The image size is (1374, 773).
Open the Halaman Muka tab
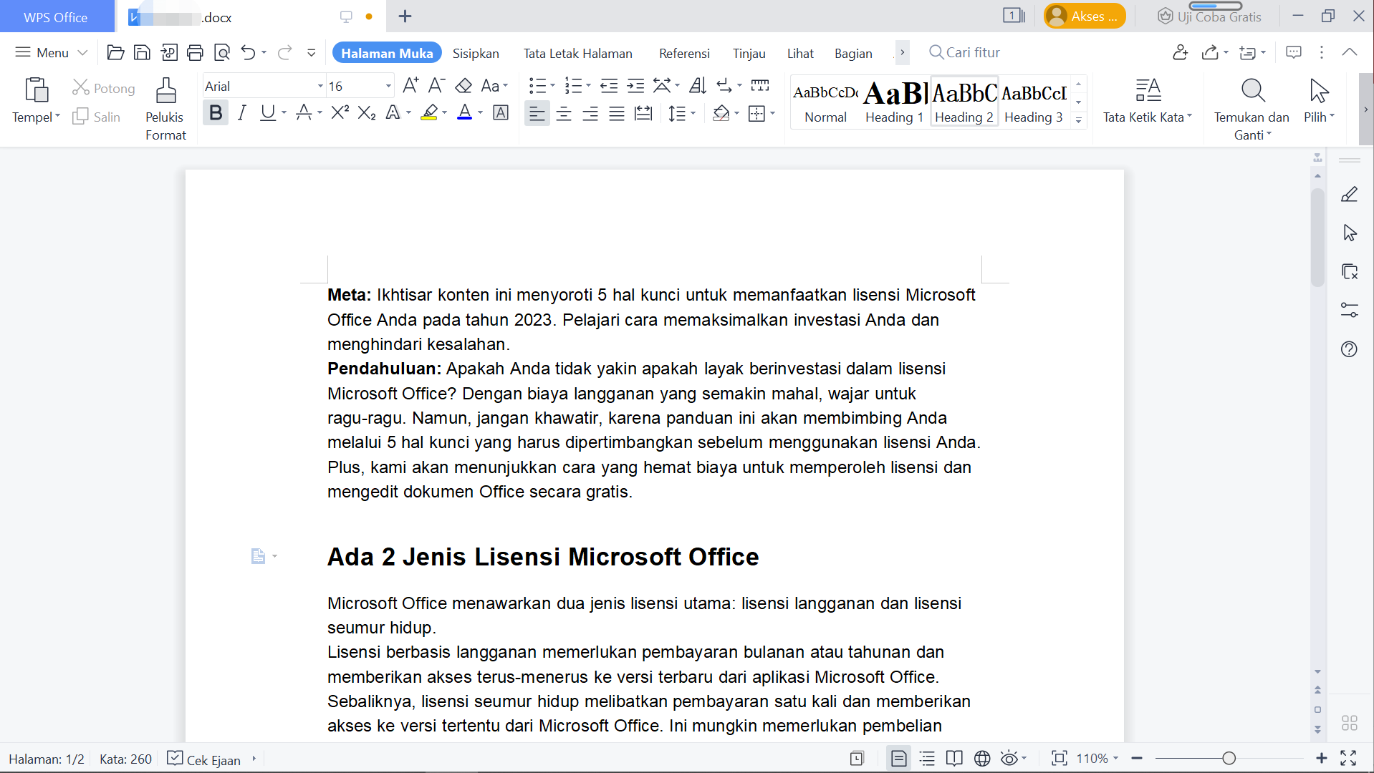[x=387, y=53]
